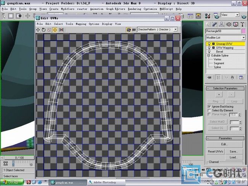Open the Graph Editors menu
This screenshot has width=248, height=186.
[116, 9]
